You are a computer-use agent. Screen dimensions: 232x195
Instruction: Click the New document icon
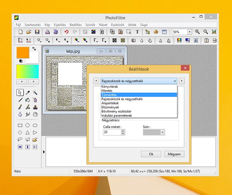click(20, 32)
